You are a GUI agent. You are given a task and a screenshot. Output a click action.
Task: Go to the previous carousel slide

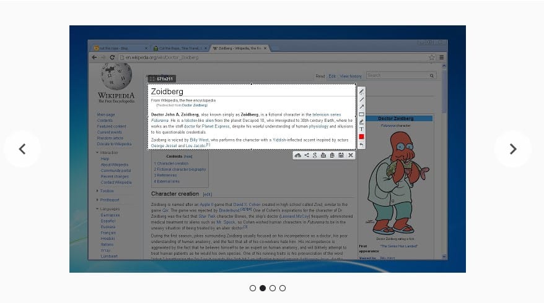tap(22, 149)
